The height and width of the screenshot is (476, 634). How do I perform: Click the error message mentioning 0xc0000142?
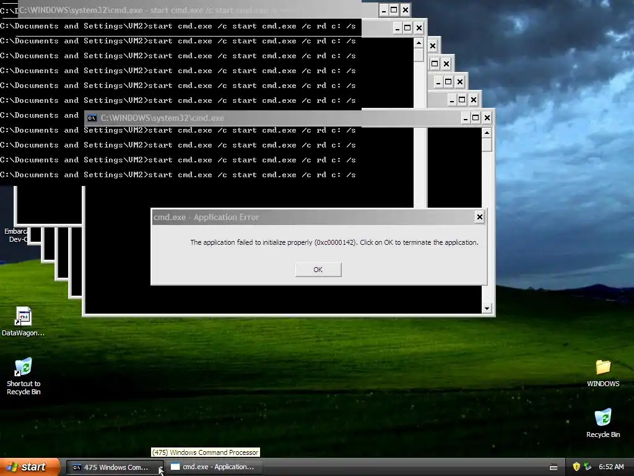[x=334, y=242]
